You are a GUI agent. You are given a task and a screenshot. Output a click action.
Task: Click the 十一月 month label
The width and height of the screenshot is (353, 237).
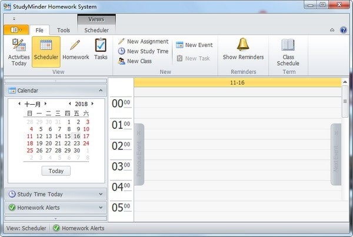32,104
